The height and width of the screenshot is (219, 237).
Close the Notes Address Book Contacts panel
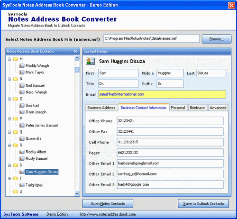point(75,51)
